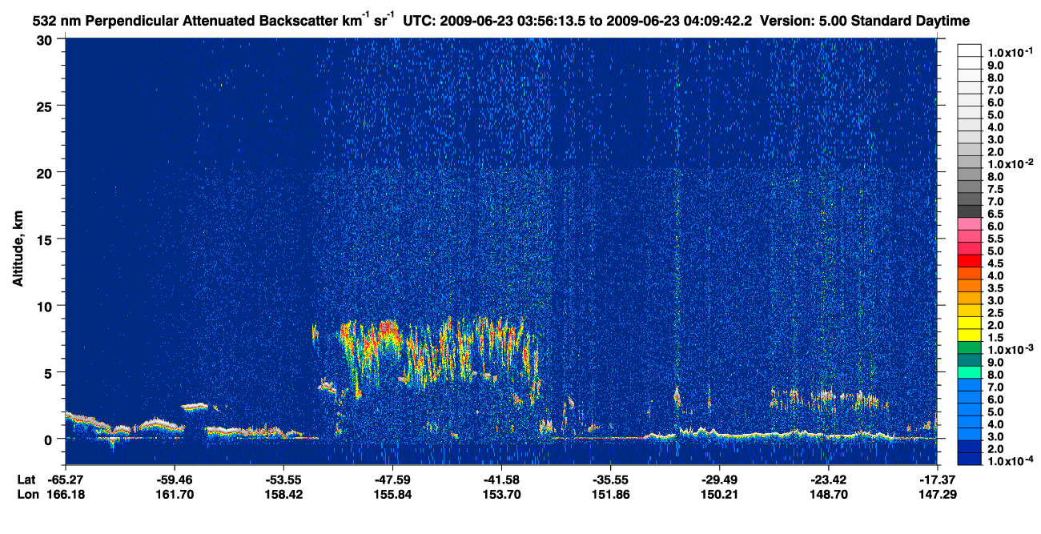Click the longitude value 161.70
This screenshot has height=534, width=1041.
[175, 494]
